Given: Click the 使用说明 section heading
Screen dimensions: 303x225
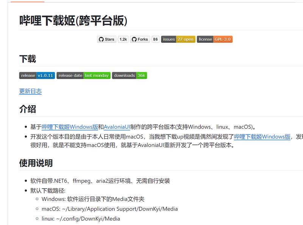Looking at the screenshot, I should pyautogui.click(x=36, y=163).
